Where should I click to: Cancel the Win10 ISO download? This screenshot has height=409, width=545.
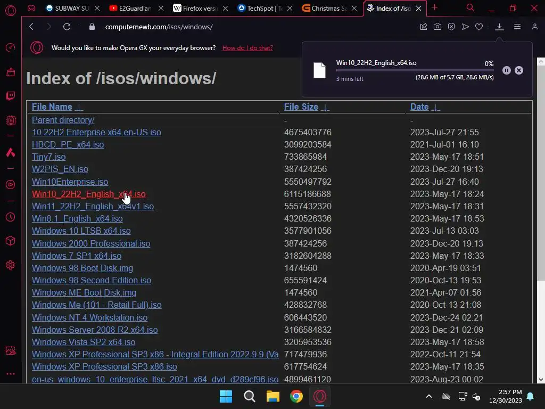(x=519, y=71)
